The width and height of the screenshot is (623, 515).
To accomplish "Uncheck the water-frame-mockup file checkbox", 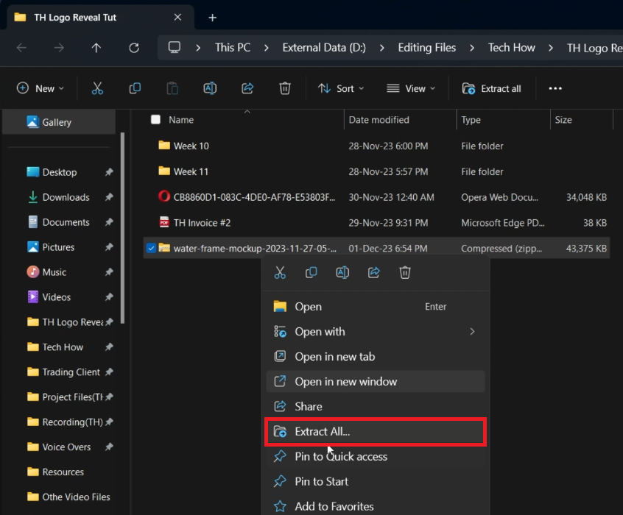I will pyautogui.click(x=151, y=248).
